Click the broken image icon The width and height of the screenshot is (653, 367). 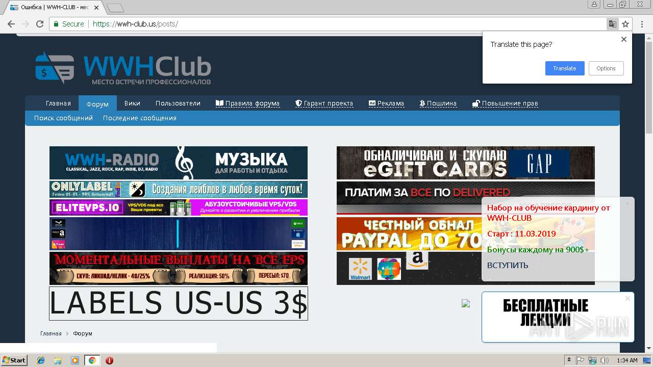click(x=466, y=303)
